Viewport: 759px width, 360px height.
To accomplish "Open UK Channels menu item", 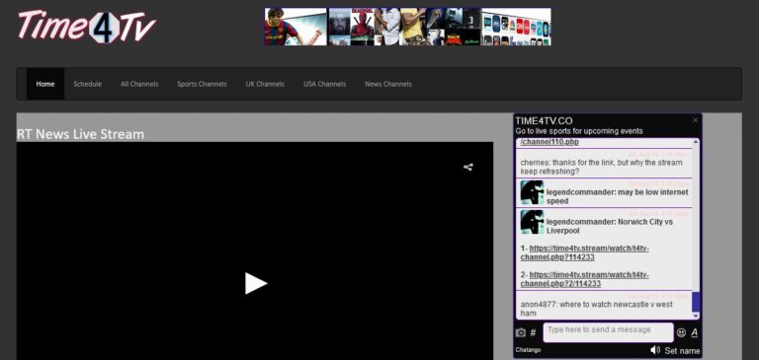I will coord(265,84).
